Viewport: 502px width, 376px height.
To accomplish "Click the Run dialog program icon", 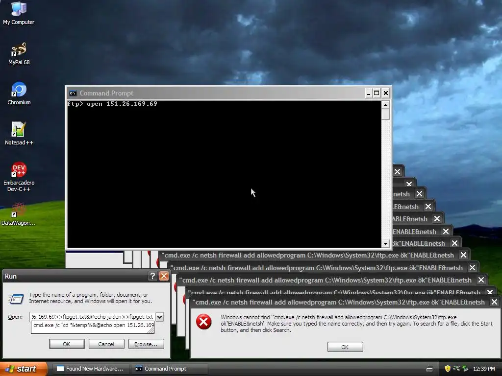I will click(x=16, y=299).
